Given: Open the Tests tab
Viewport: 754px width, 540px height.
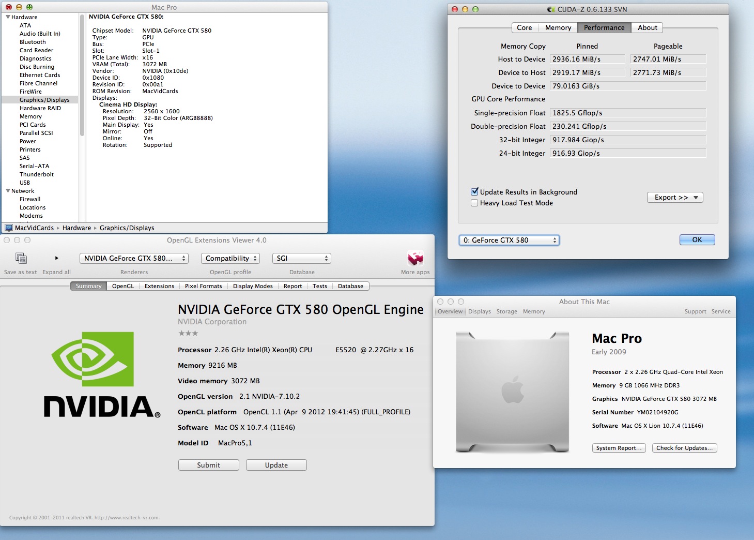Looking at the screenshot, I should point(319,286).
